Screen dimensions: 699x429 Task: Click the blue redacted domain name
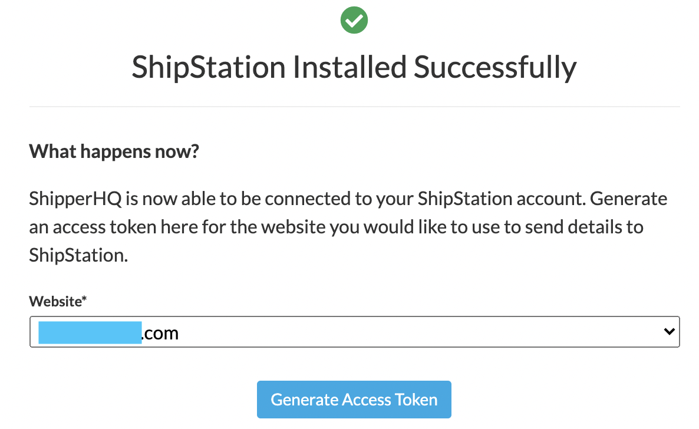90,332
